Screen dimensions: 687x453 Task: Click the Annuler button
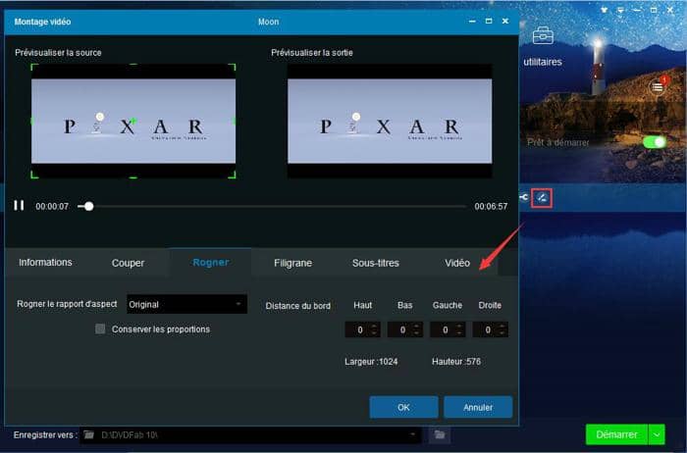[478, 407]
